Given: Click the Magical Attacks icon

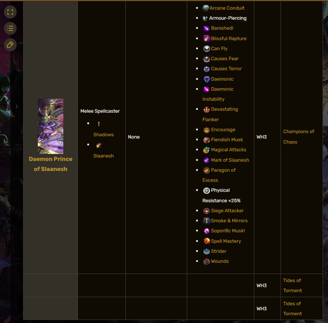Looking at the screenshot, I should pyautogui.click(x=206, y=150).
